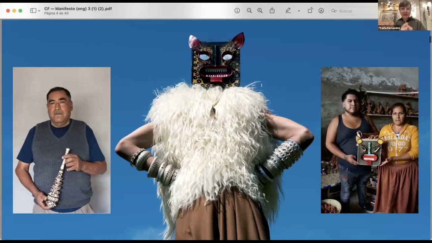Screen dimensions: 432x243
Task: Open the Share menu icon
Action: tap(272, 11)
